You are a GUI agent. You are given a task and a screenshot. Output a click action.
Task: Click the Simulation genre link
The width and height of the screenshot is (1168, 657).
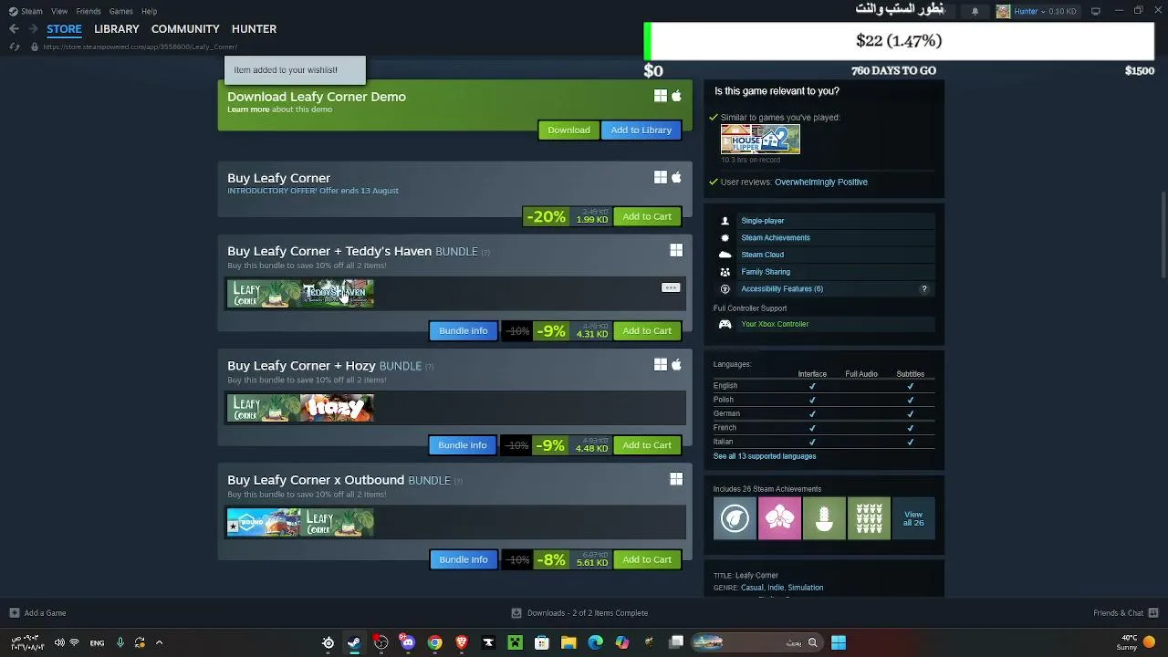pos(806,588)
